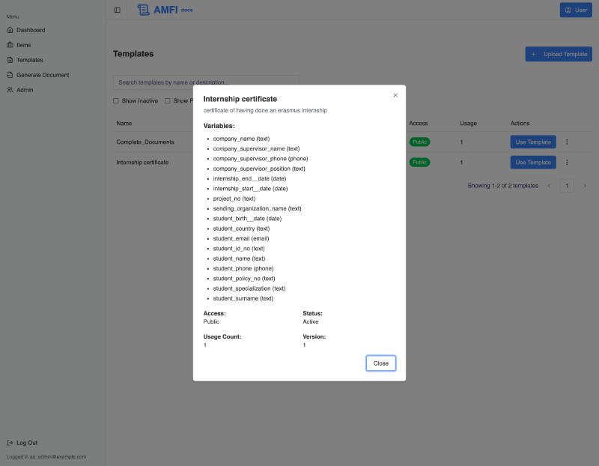The height and width of the screenshot is (466, 599).
Task: Click the Public badge in Complete_Documents row
Action: (x=419, y=142)
